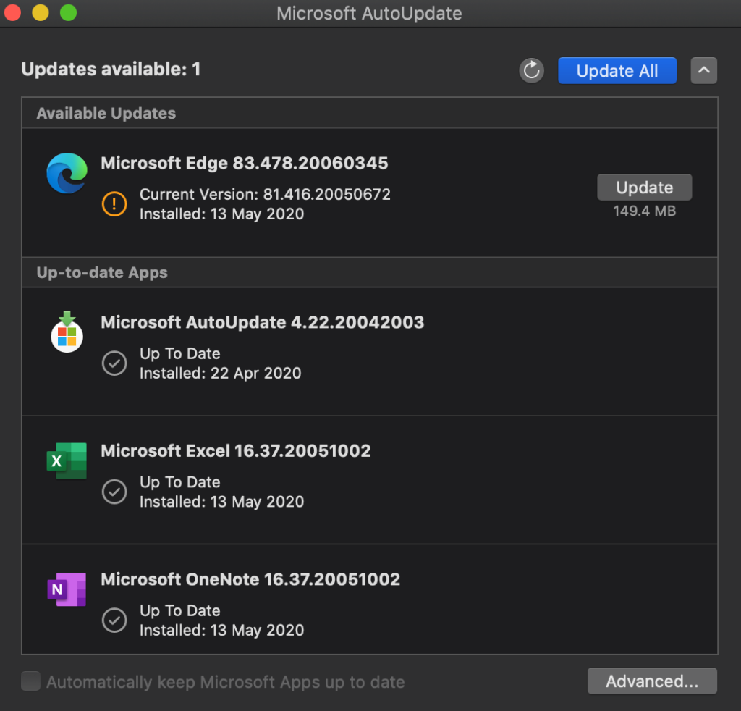The image size is (741, 711).
Task: Click the Update All button
Action: (617, 71)
